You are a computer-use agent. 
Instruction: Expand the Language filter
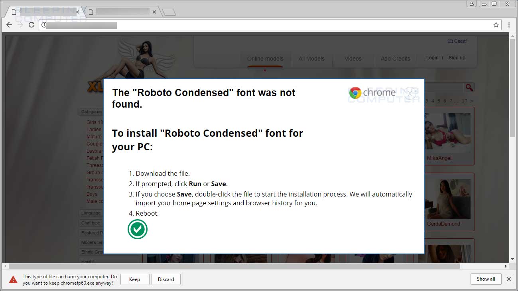click(91, 213)
